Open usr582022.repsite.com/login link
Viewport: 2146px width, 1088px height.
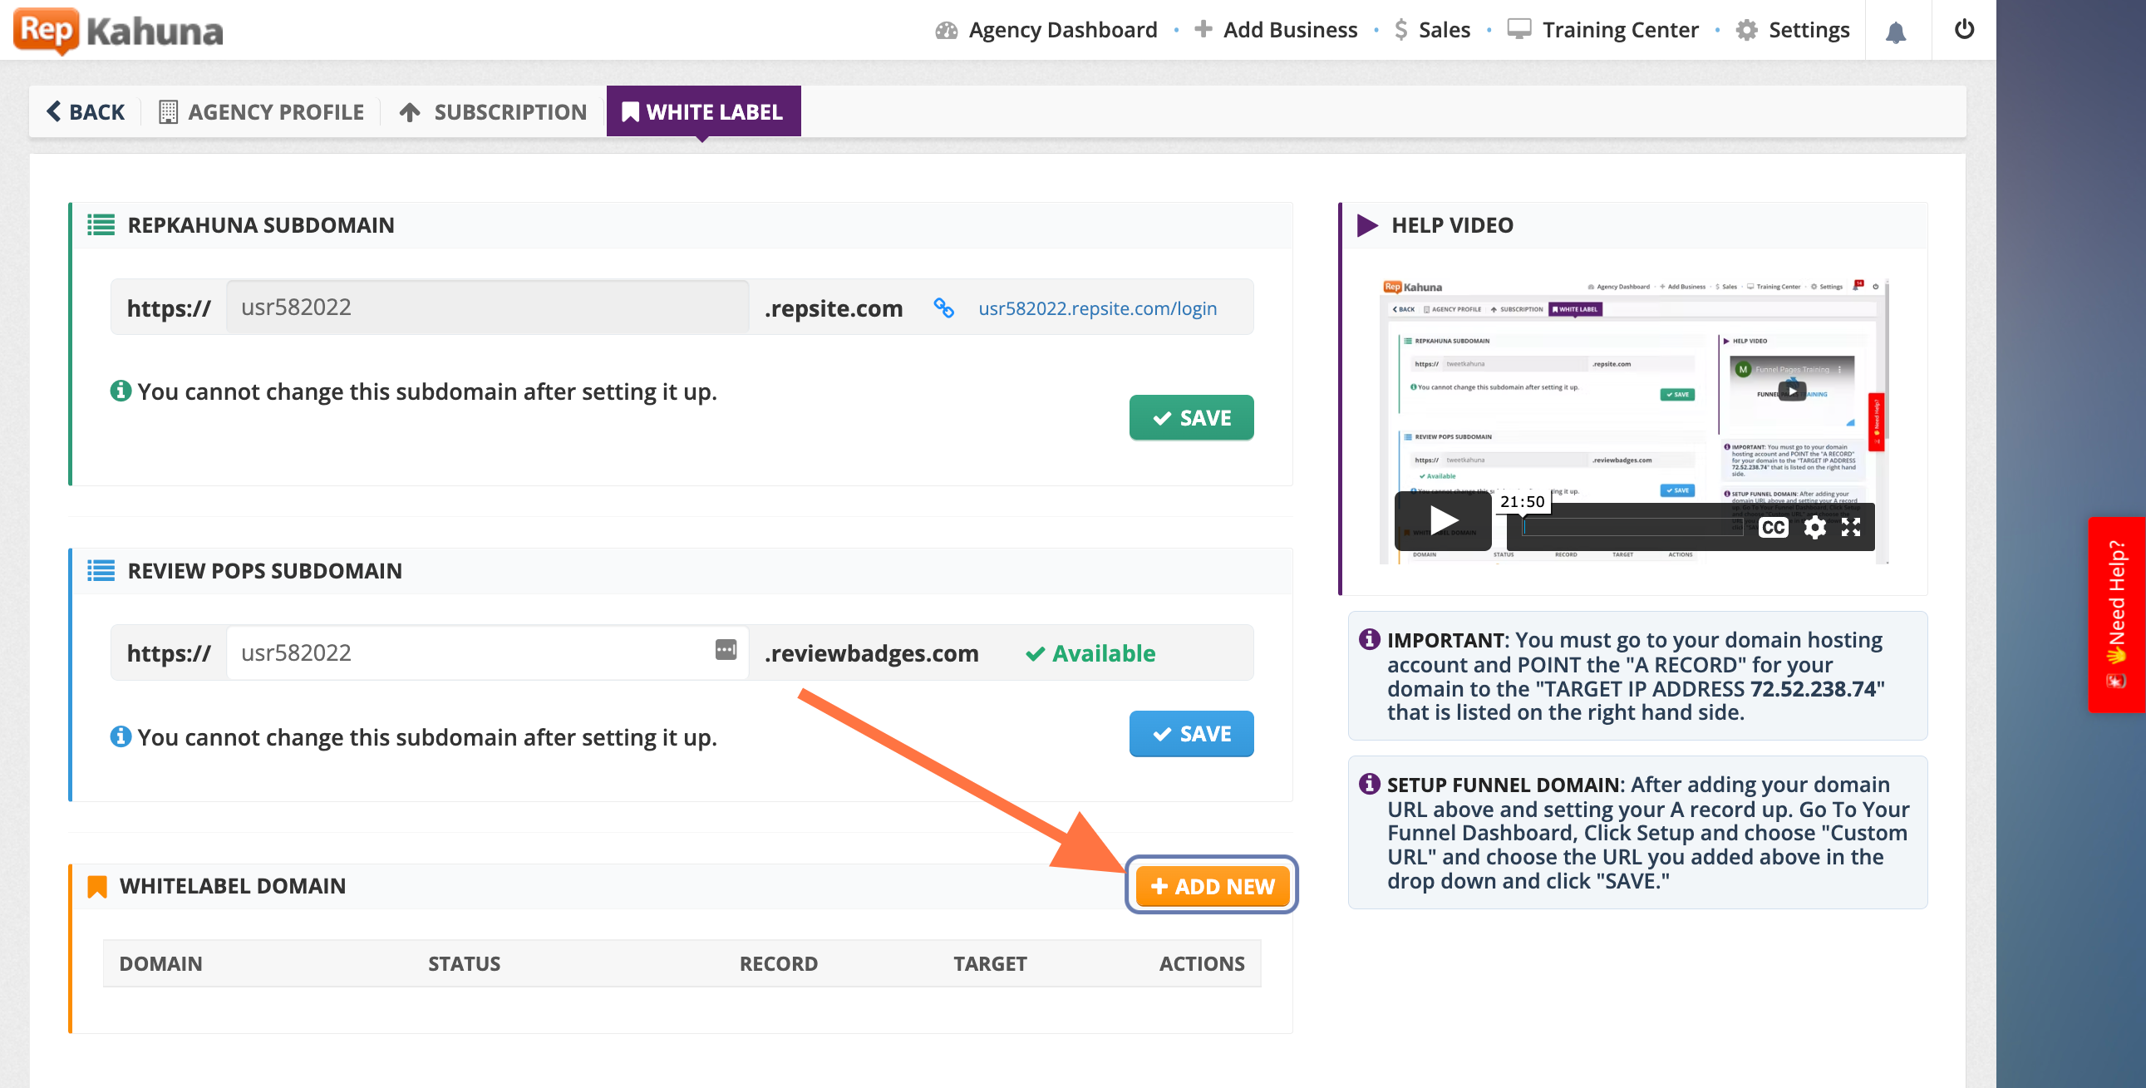click(x=1097, y=308)
